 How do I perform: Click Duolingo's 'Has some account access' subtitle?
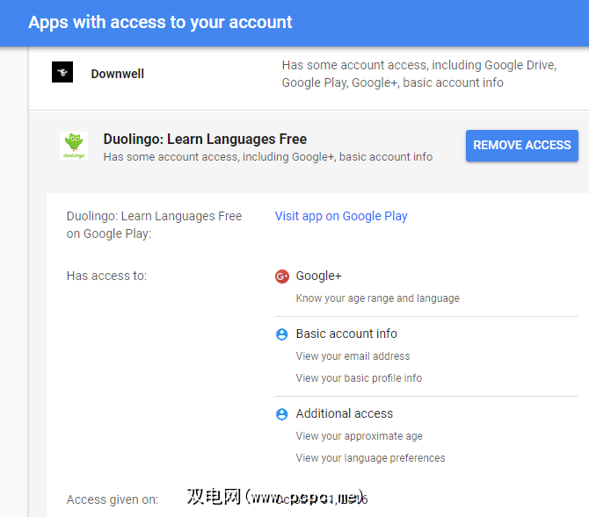click(268, 157)
